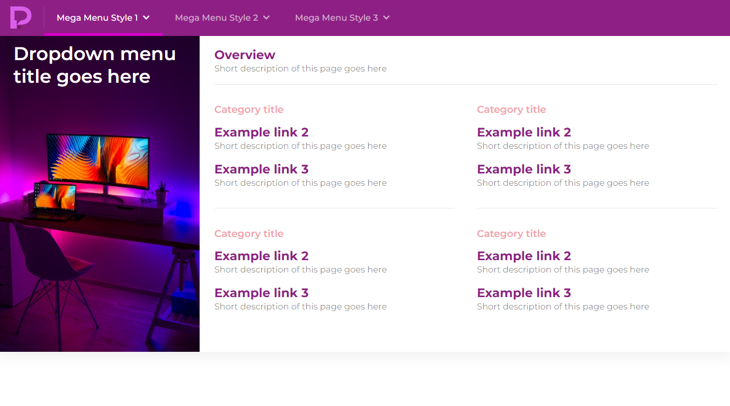The height and width of the screenshot is (406, 730).
Task: Click Example link 3 under bottom-left Category title
Action: pos(261,293)
